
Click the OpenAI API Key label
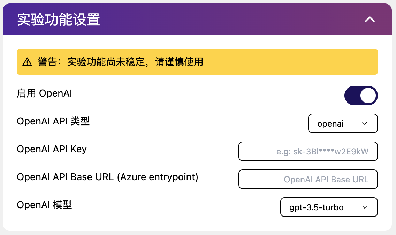click(x=52, y=149)
